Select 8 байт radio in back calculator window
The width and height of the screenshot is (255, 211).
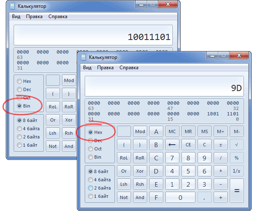coord(27,120)
